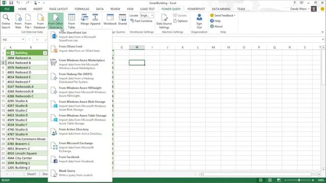The width and height of the screenshot is (326, 183).
Task: Select From Windows Azure Table Storage
Action: 80,119
